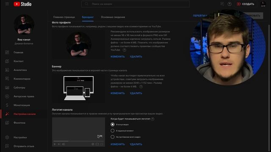Image resolution: width=271 pixels, height=152 pixels.
Task: Click theater mode icon in logo preview player
Action: [x=97, y=144]
